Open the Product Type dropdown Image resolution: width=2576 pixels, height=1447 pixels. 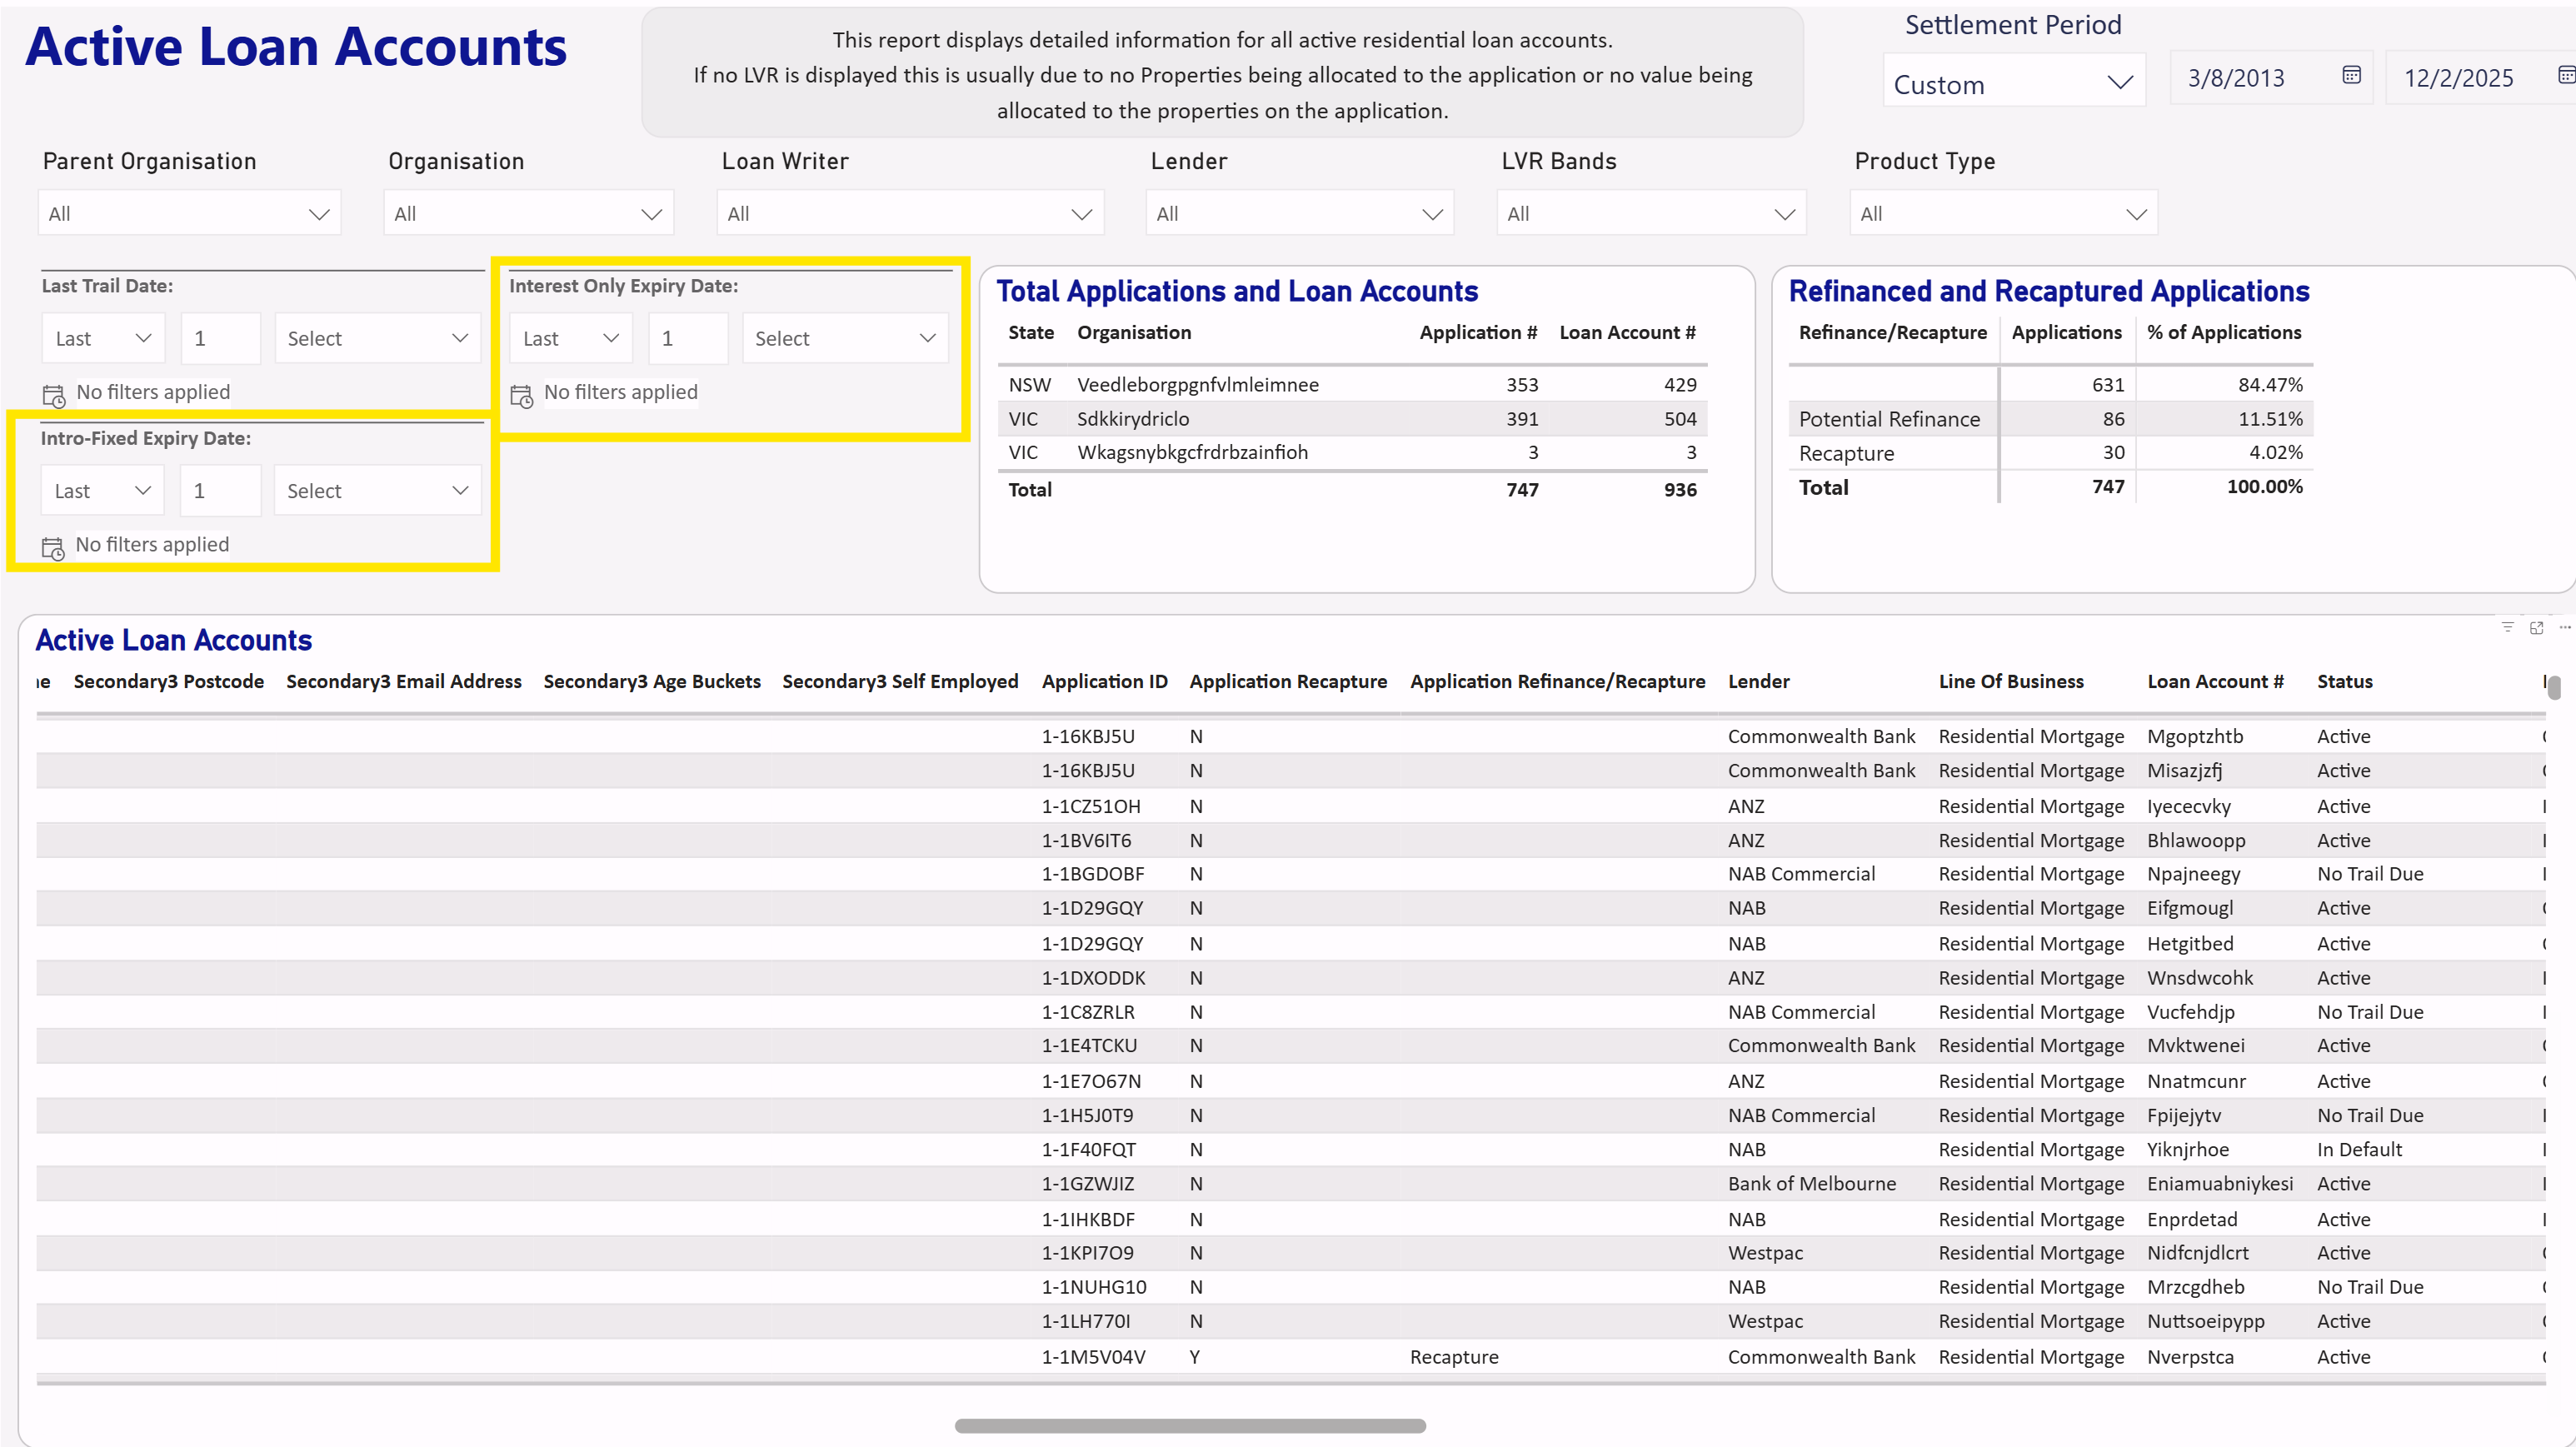coord(2003,213)
